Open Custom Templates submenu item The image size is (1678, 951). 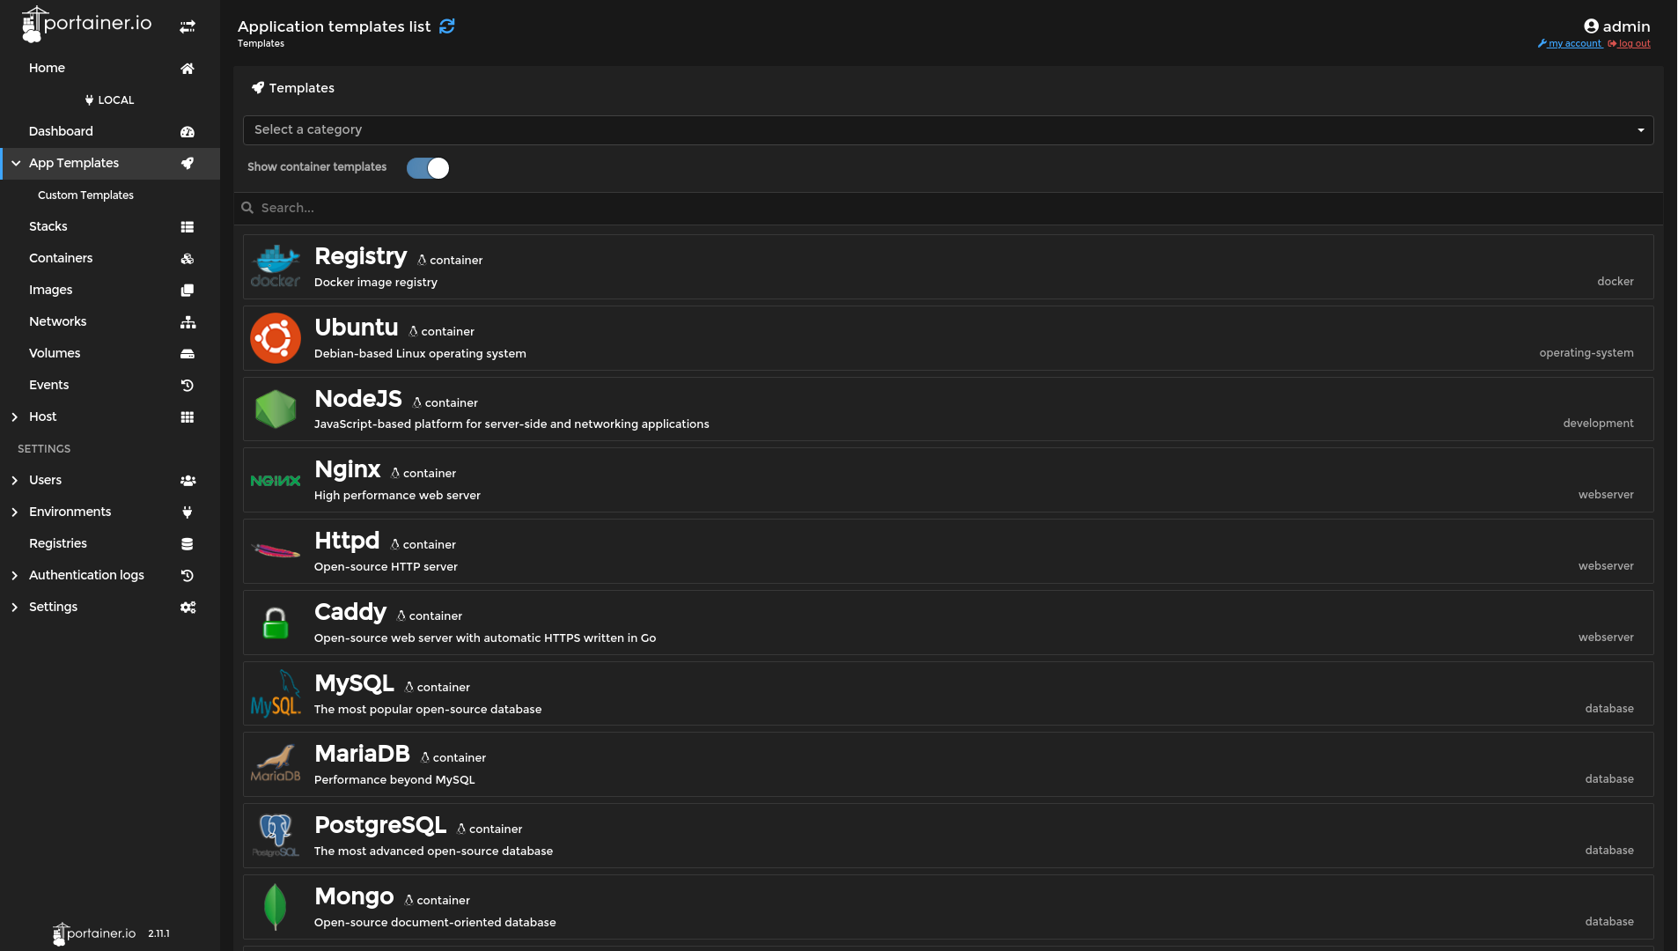click(x=85, y=195)
